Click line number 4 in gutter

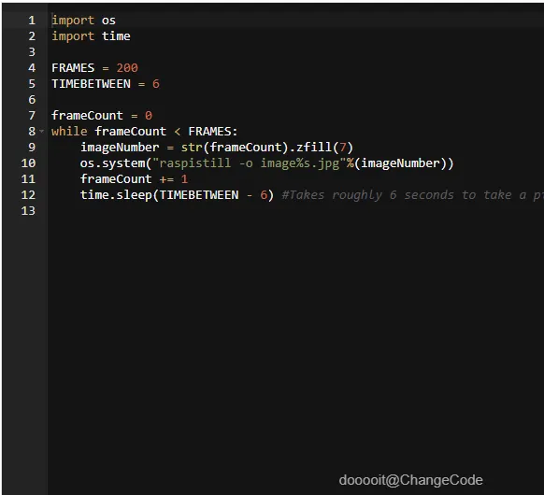pos(32,68)
